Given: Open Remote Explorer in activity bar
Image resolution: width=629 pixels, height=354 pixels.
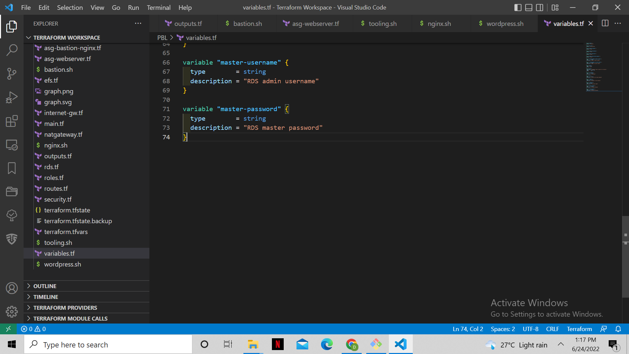Looking at the screenshot, I should [x=12, y=145].
